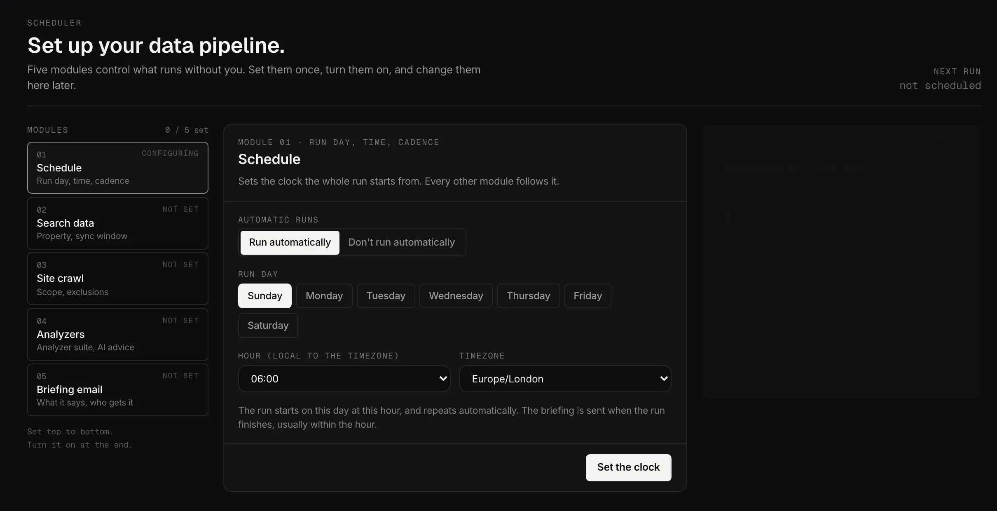Click 'Set up your data pipeline.' title

click(x=156, y=45)
